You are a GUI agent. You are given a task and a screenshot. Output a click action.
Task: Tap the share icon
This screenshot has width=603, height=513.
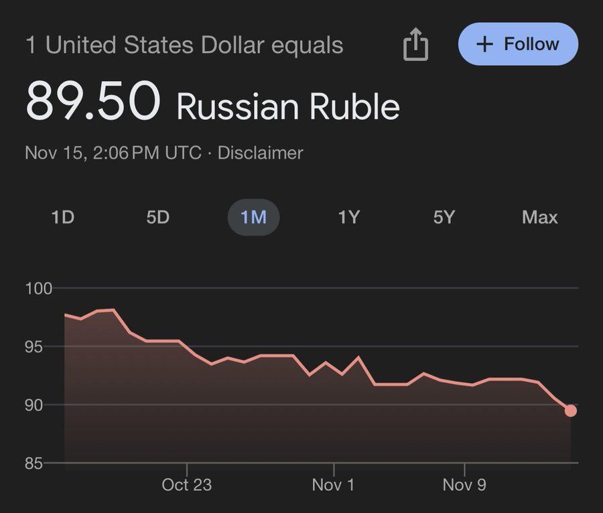tap(415, 45)
